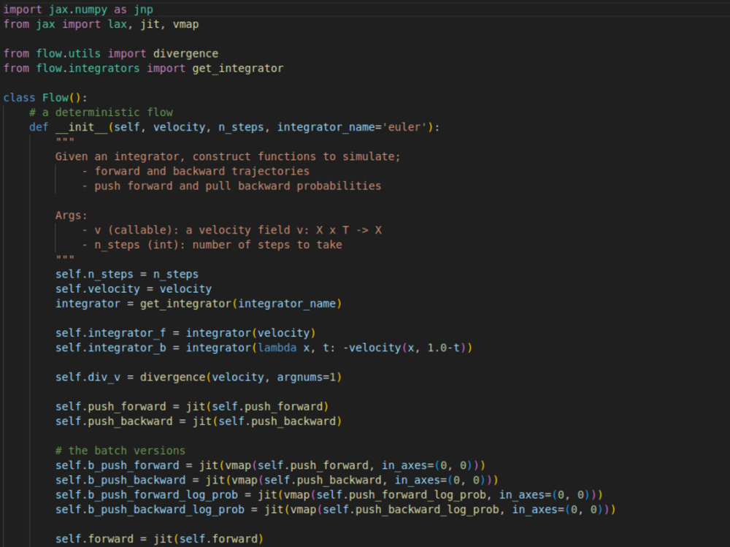Click the 'self.integrator_f' assignment line
The image size is (730, 547).
(x=185, y=333)
